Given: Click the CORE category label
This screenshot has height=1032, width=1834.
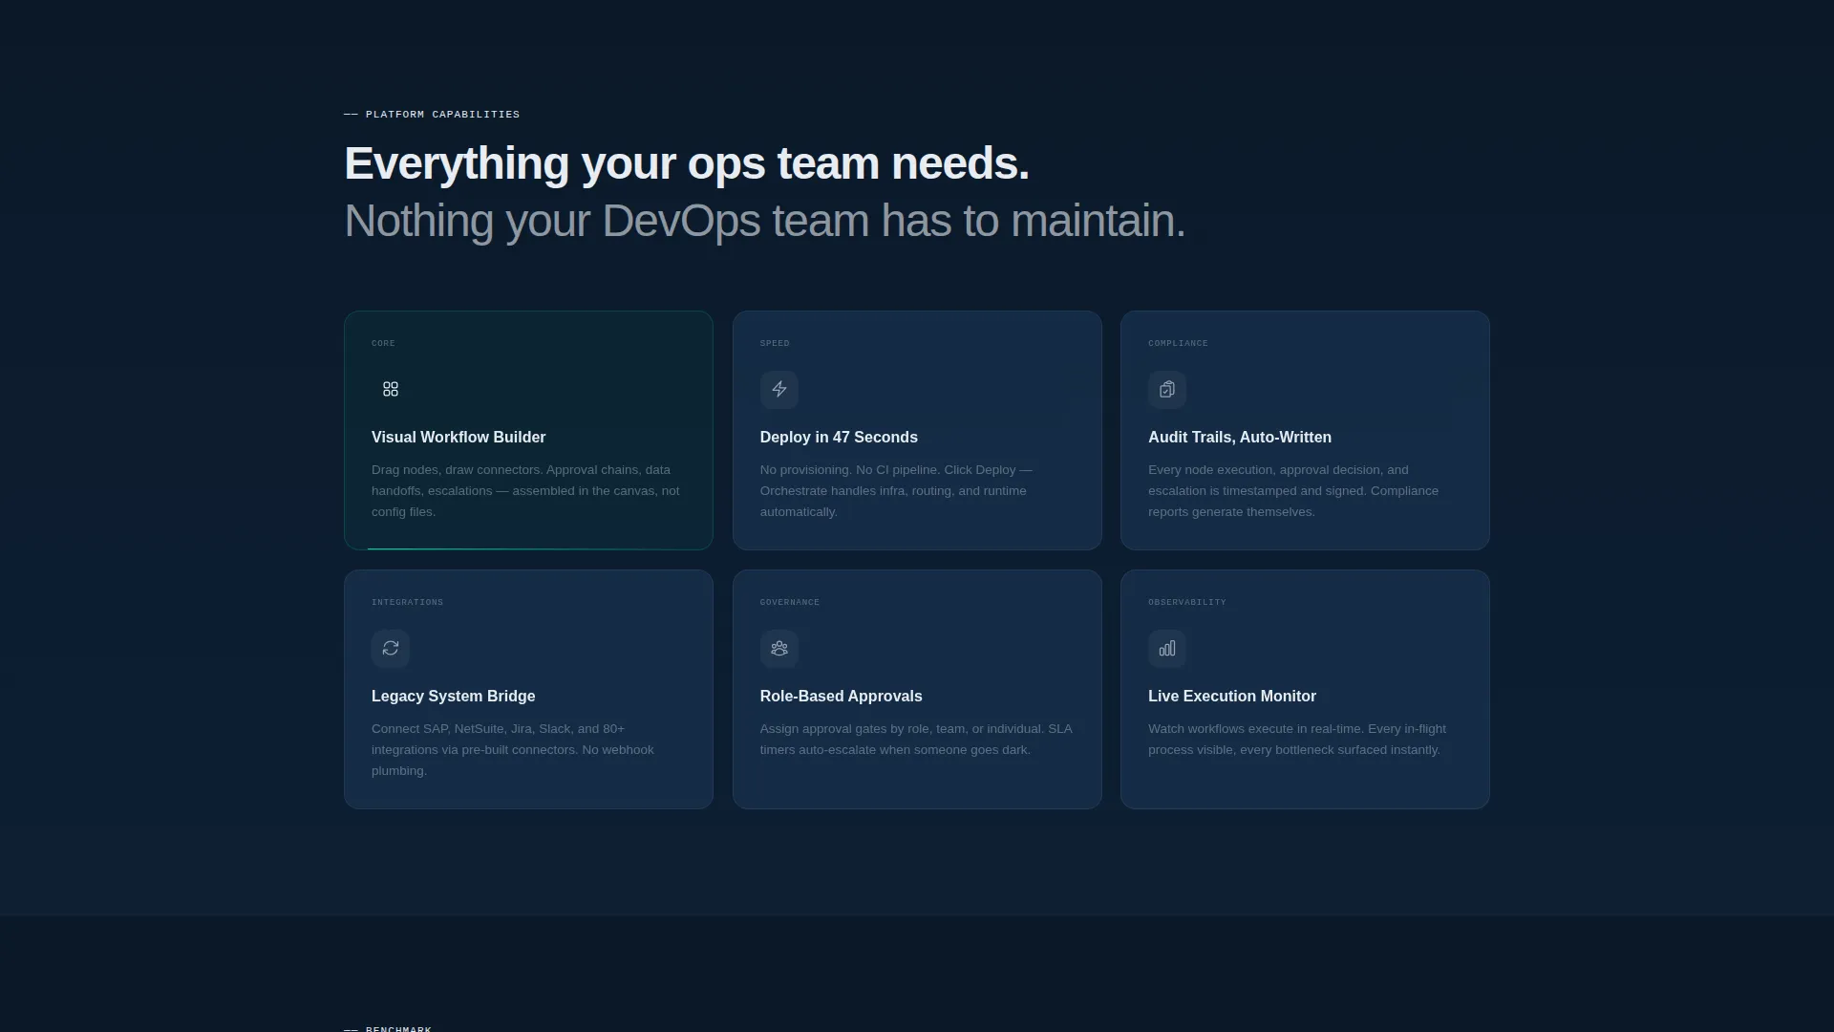Looking at the screenshot, I should [383, 343].
